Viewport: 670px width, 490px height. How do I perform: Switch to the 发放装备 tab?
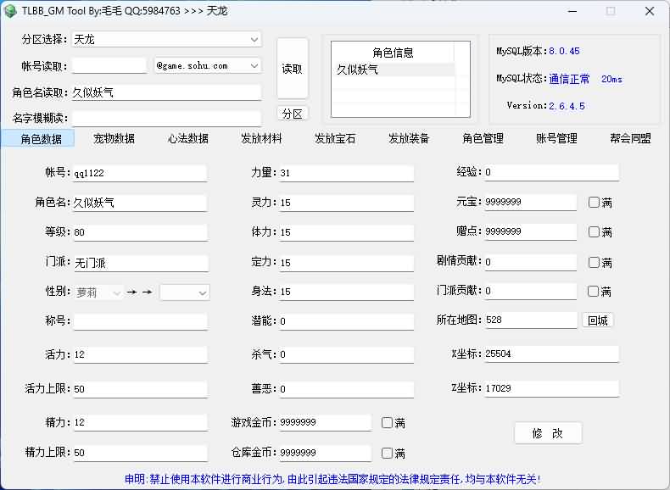pos(409,138)
